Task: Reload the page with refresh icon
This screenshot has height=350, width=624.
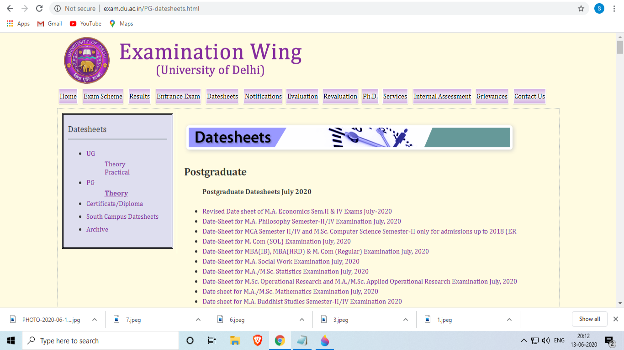Action: pos(39,9)
